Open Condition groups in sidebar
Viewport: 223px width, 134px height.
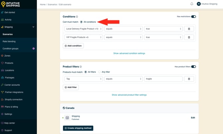click(x=10, y=49)
